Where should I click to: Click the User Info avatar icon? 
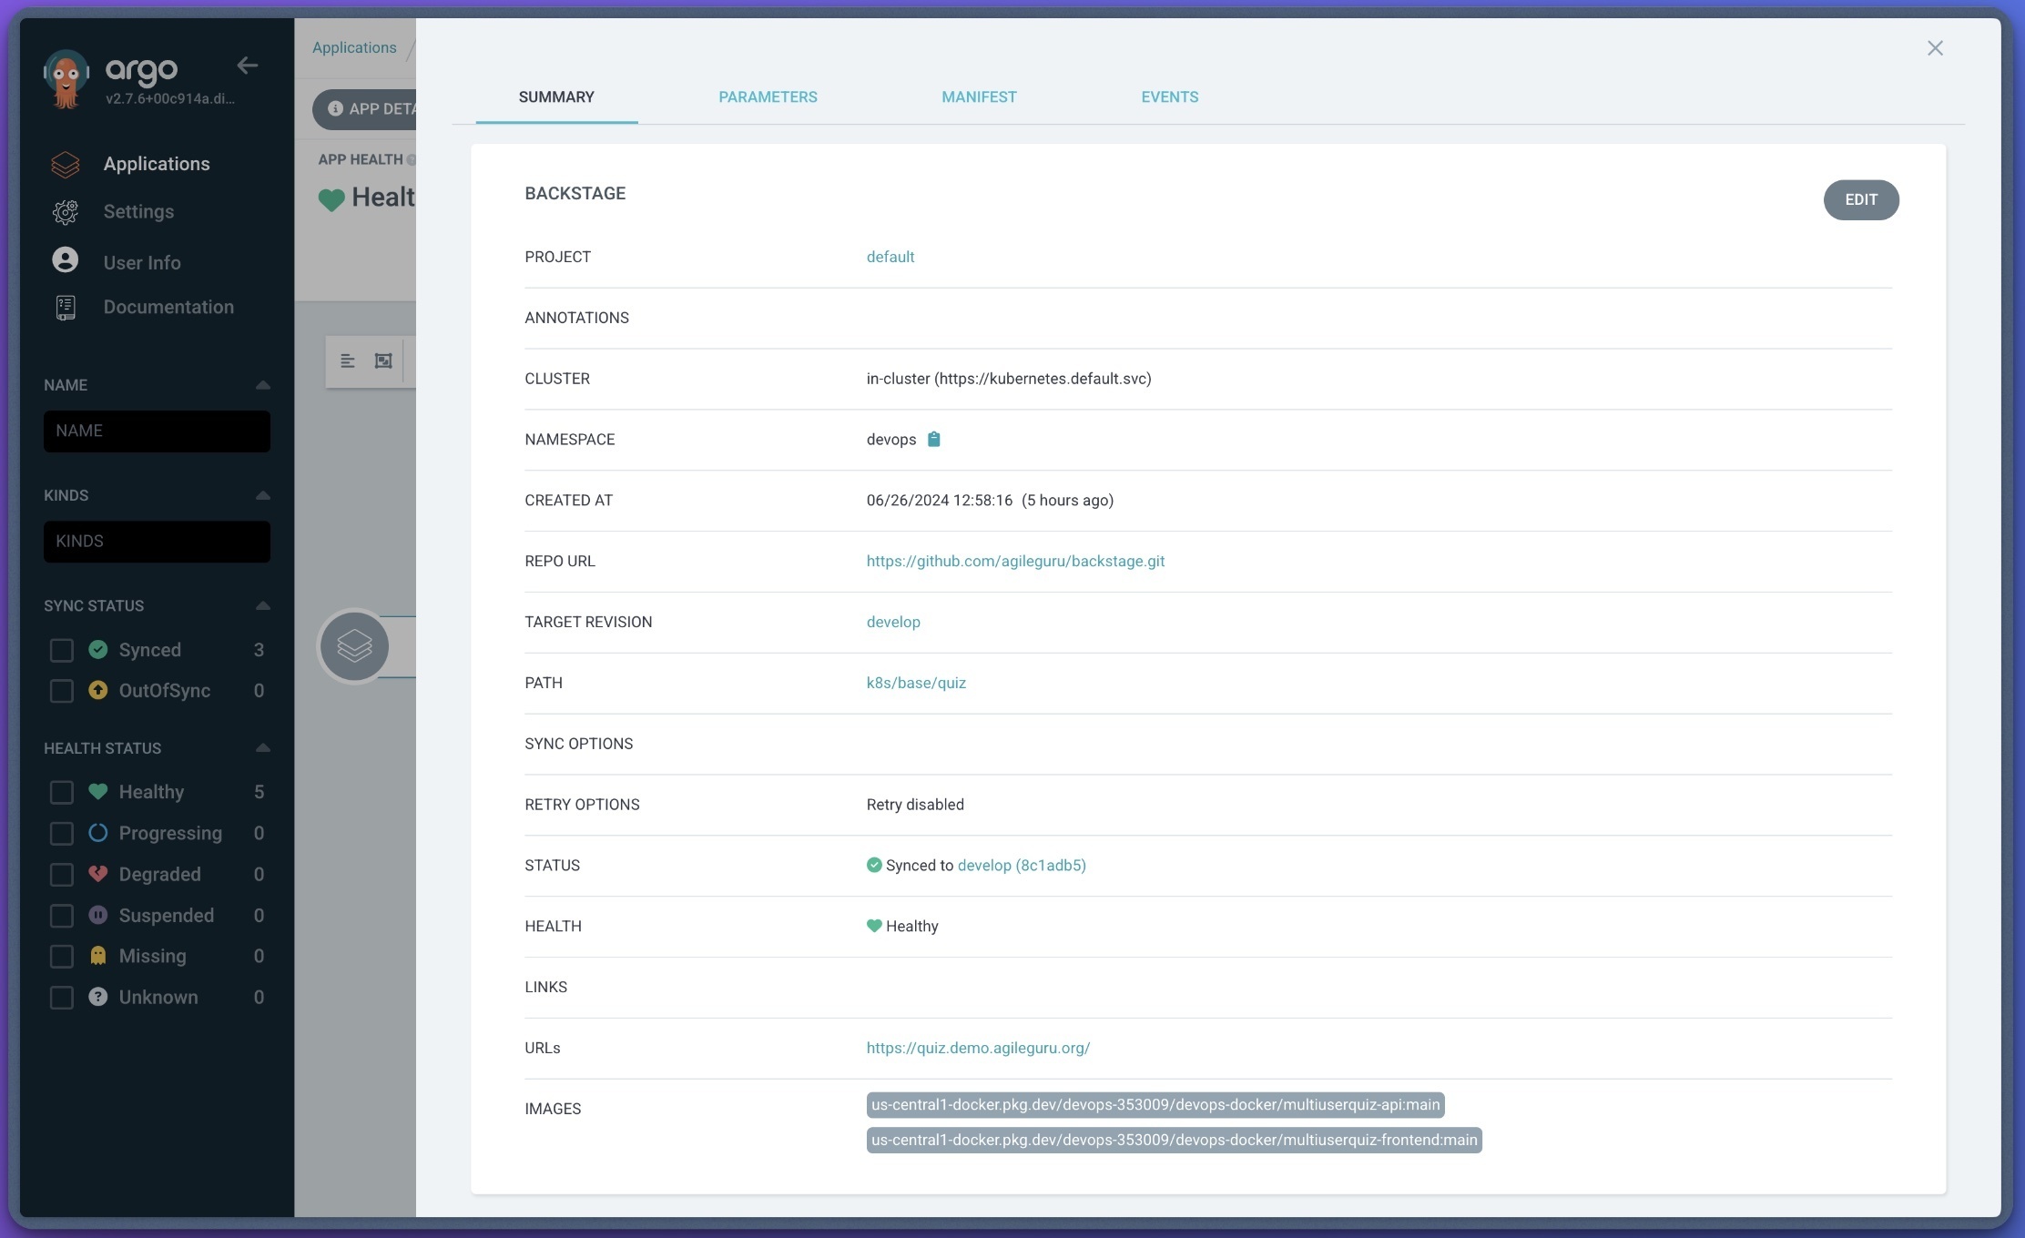click(x=66, y=260)
